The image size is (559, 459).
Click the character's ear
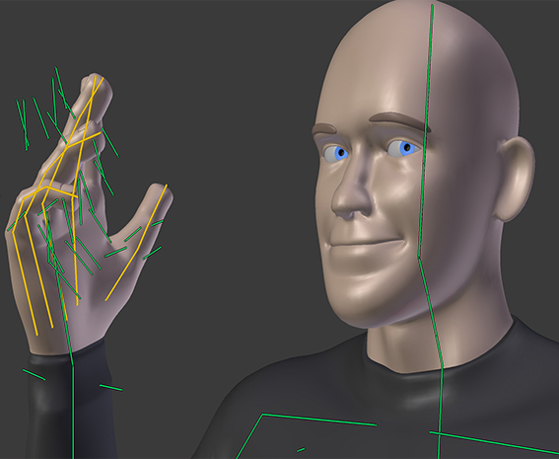pos(514,180)
